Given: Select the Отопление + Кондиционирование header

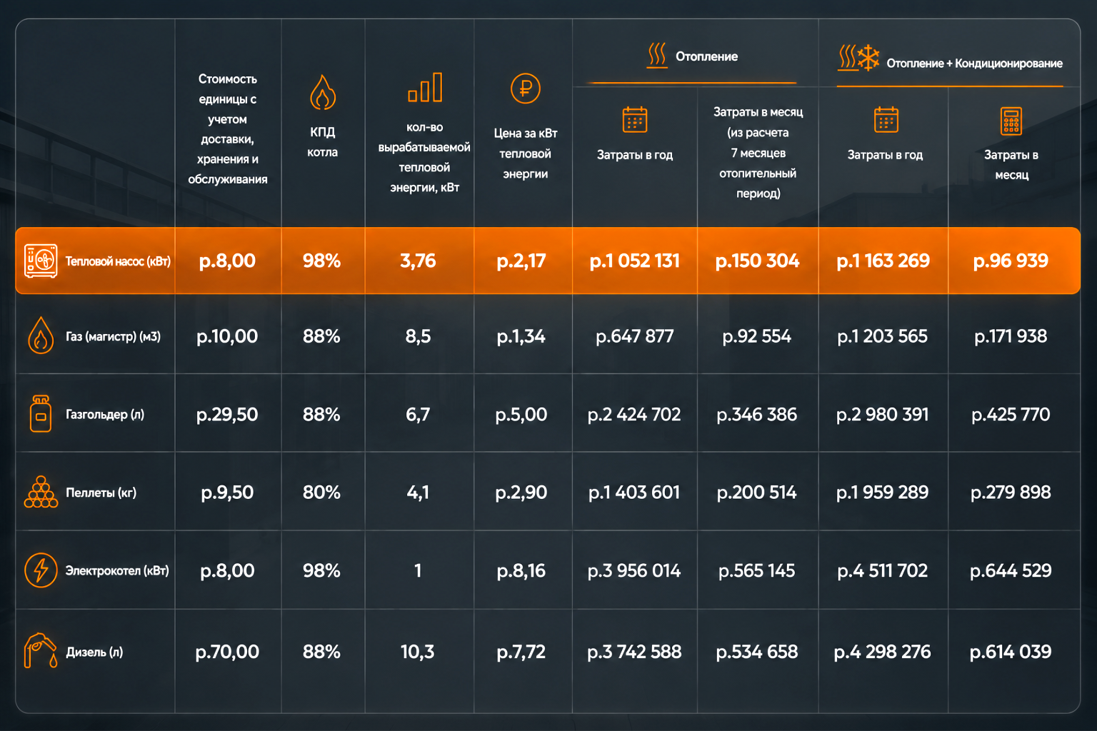Looking at the screenshot, I should 950,60.
